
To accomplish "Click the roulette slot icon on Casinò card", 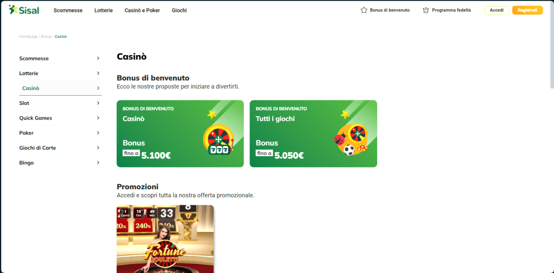I will coord(219,139).
